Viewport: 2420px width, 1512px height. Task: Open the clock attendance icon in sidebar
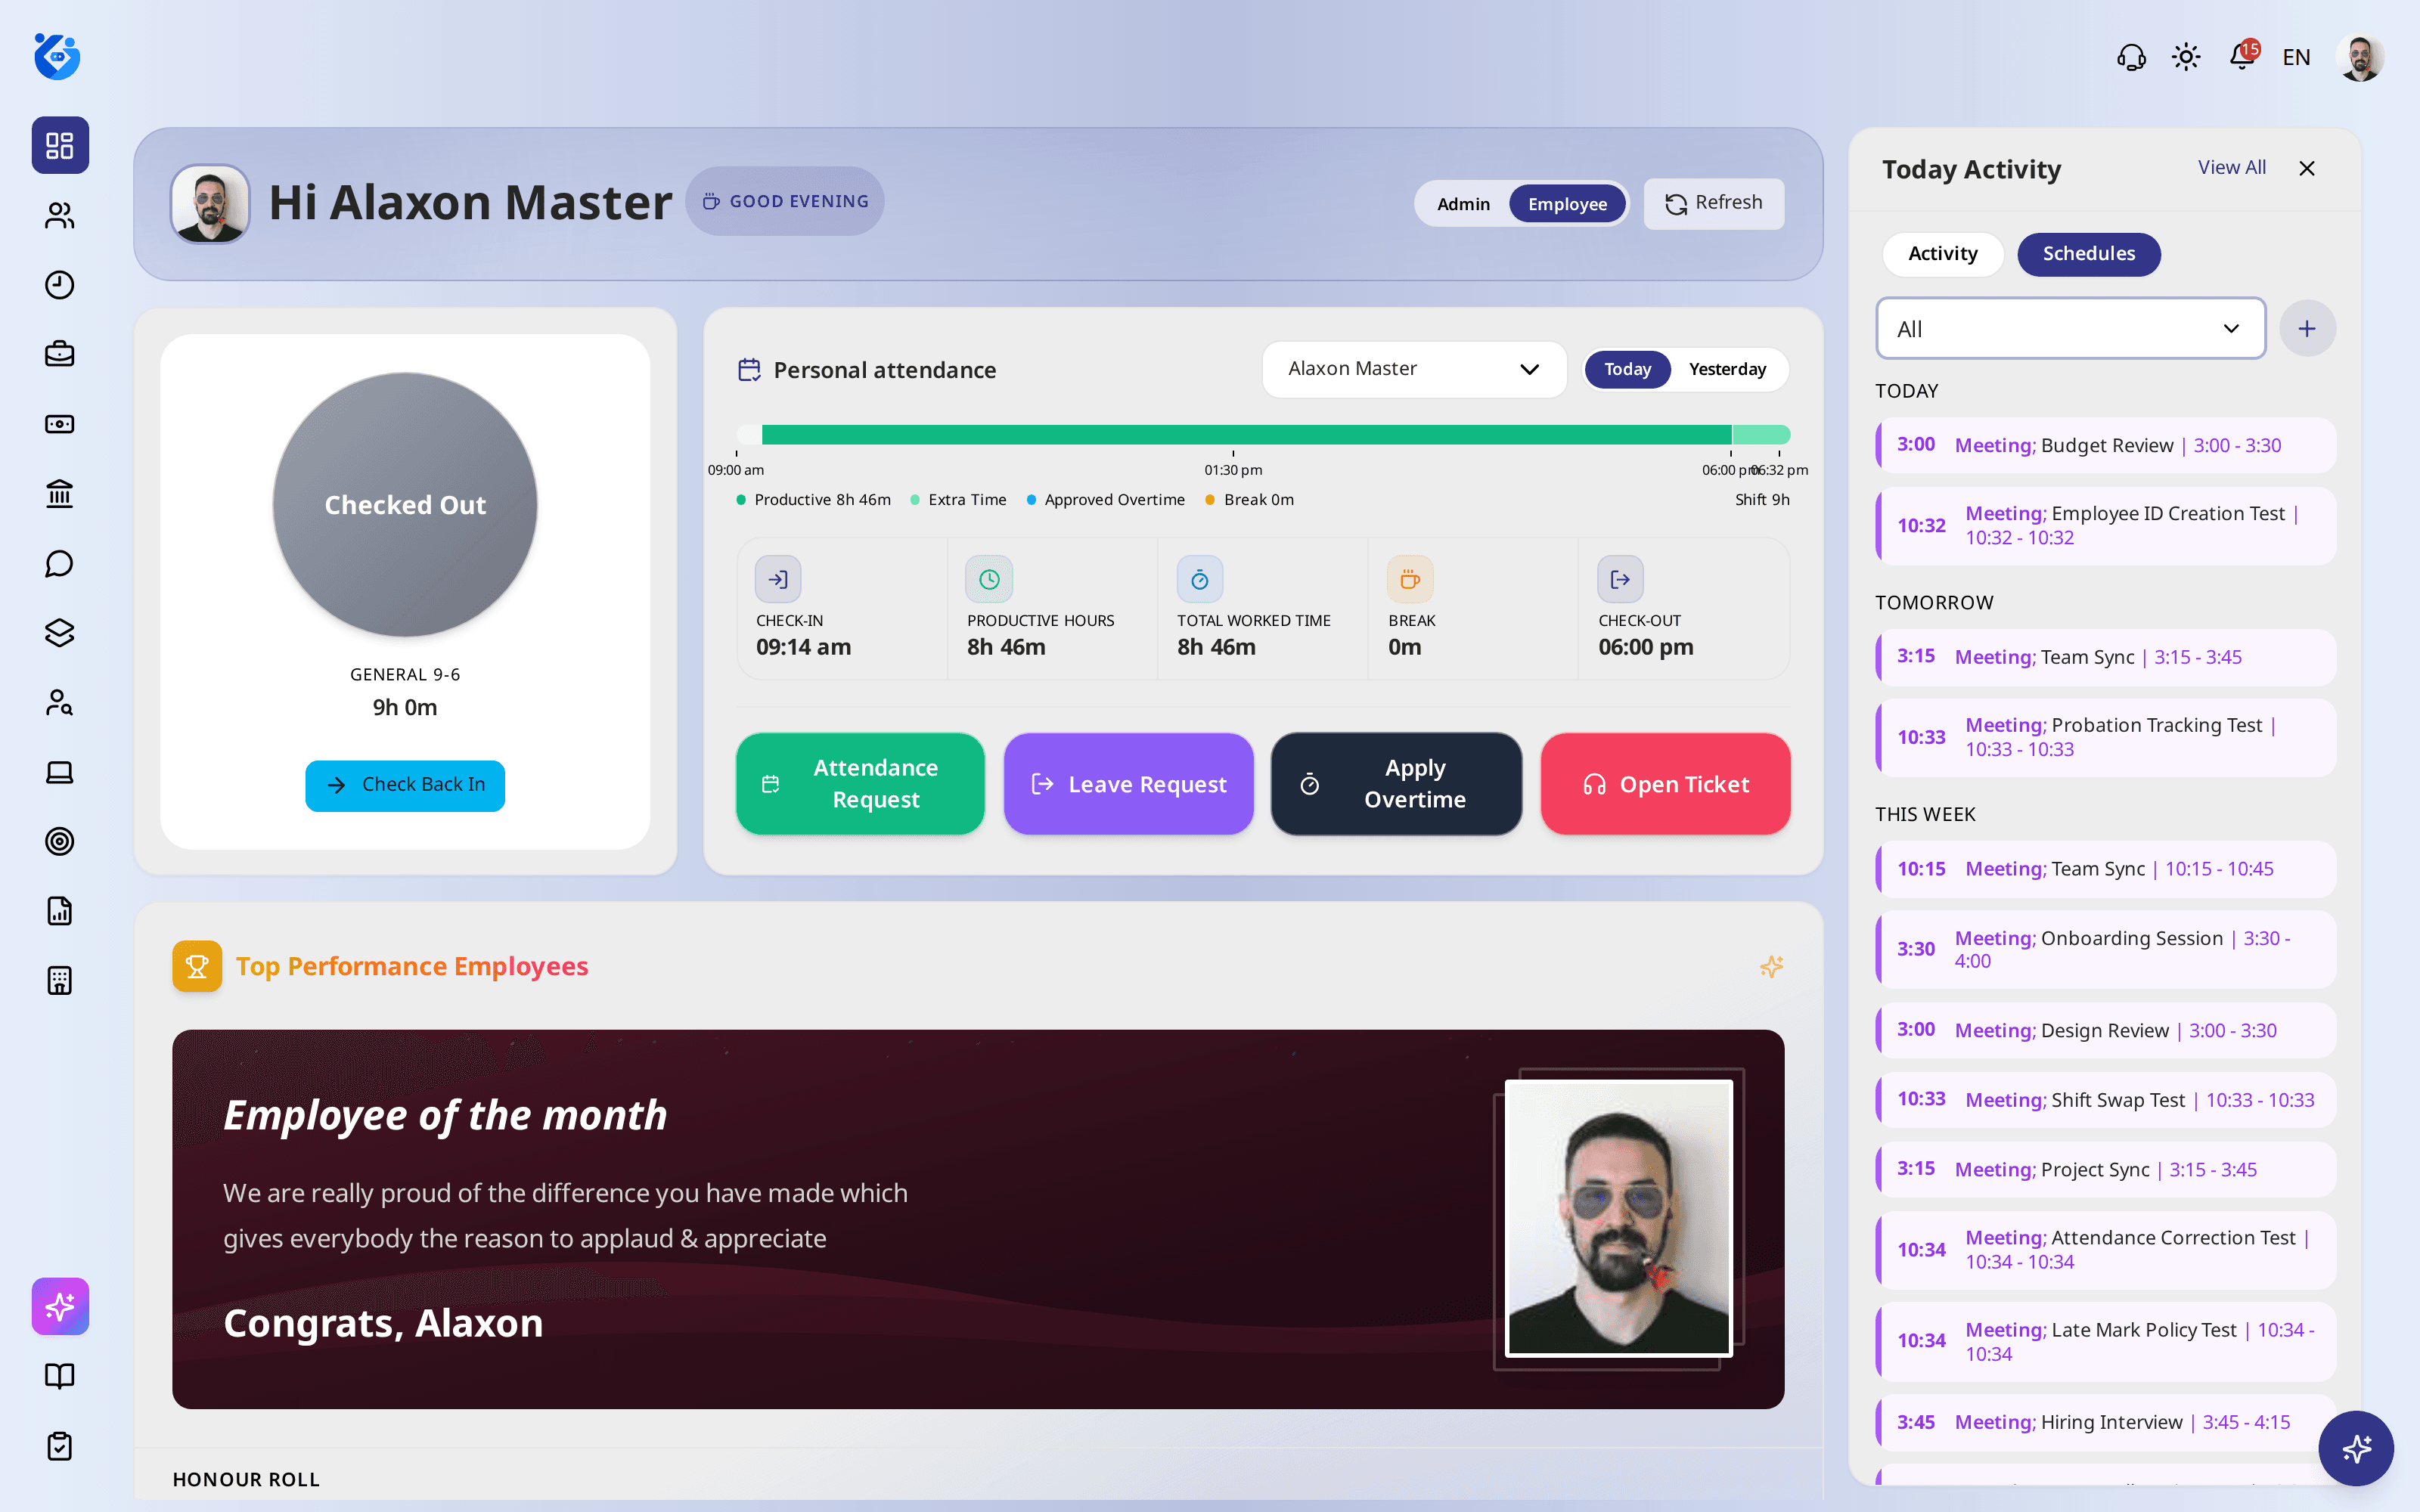pos(60,285)
